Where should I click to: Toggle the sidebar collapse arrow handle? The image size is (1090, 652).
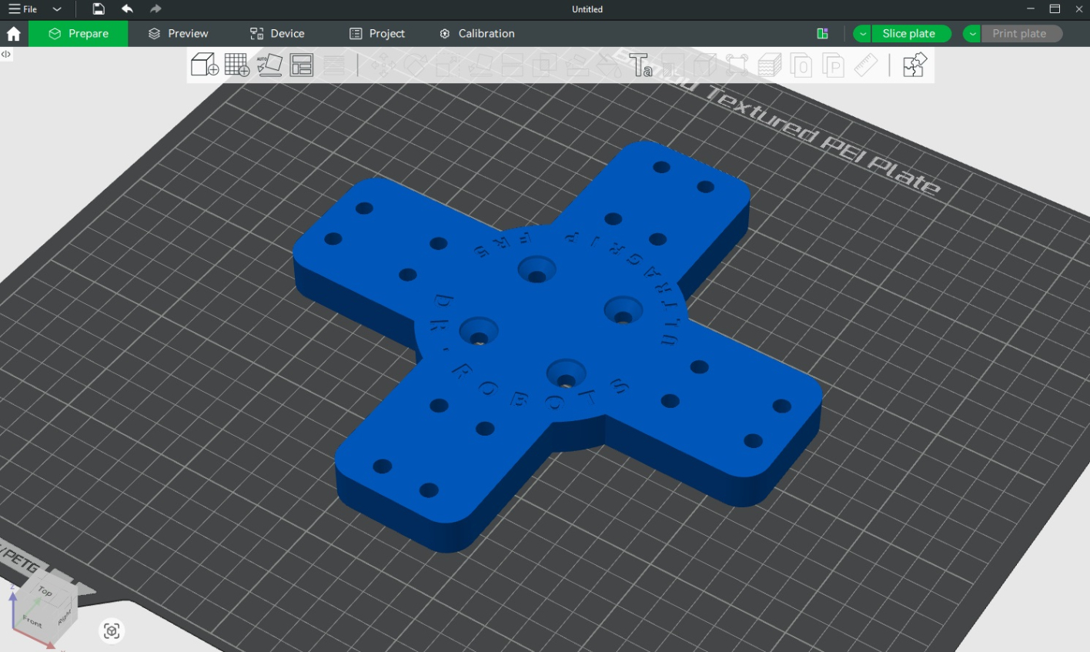coord(5,55)
